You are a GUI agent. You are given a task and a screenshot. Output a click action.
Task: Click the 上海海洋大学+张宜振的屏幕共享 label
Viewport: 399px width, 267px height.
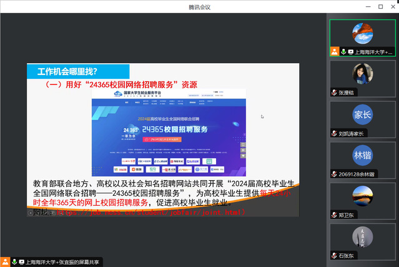pos(62,262)
